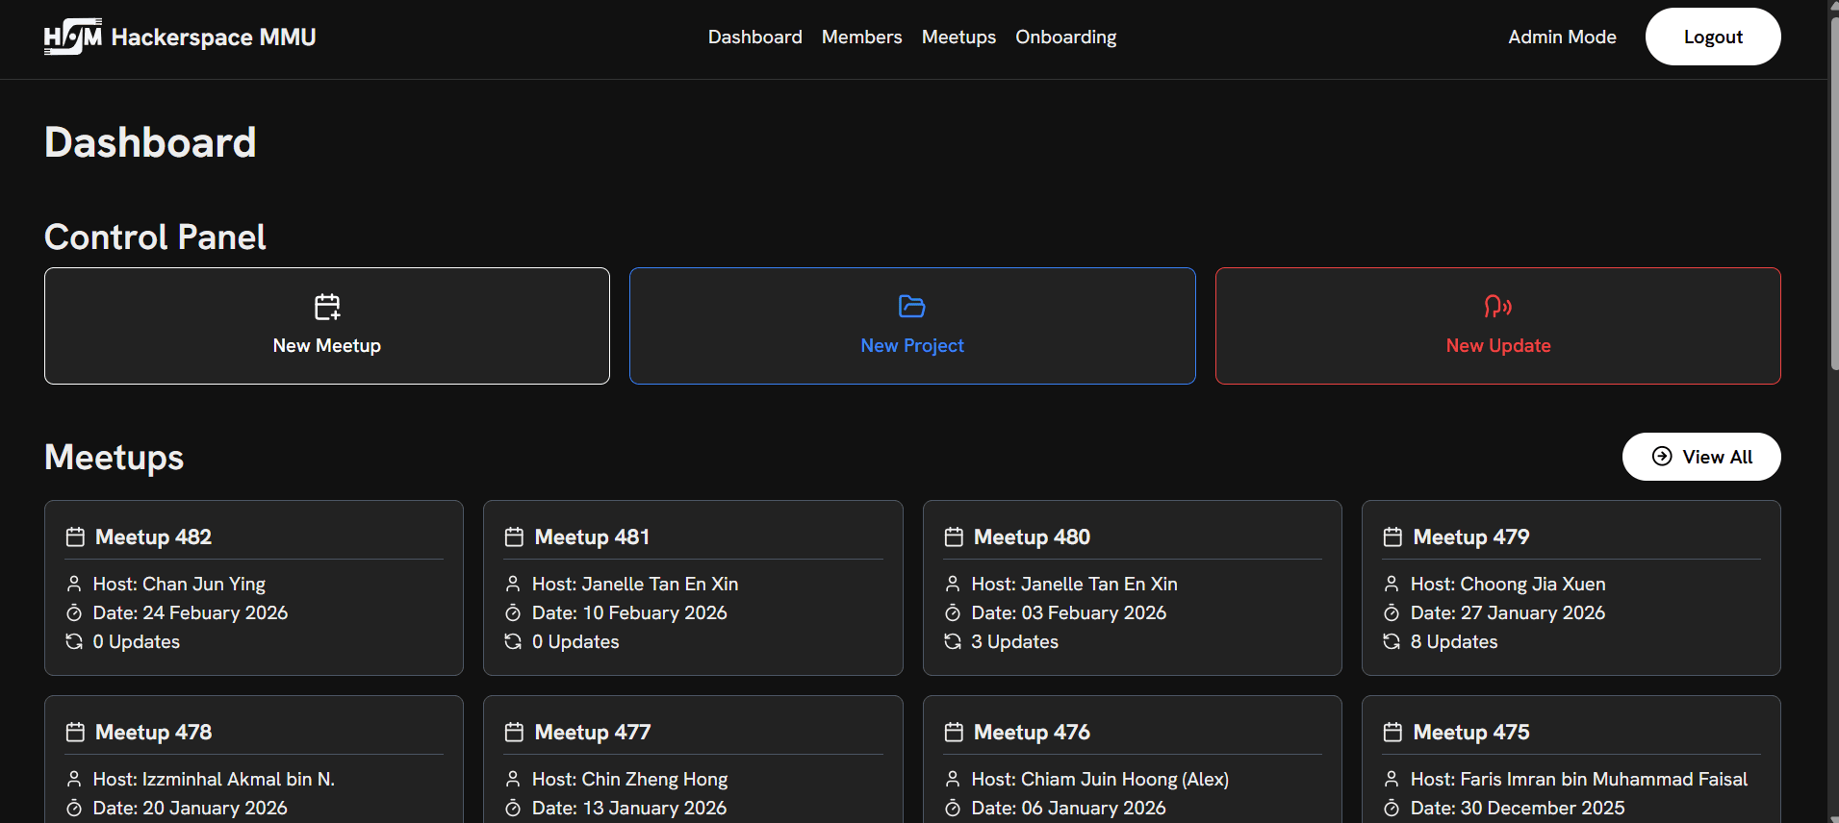Screen dimensions: 1839x823
Task: Toggle Admin Mode in the header
Action: (x=1562, y=37)
